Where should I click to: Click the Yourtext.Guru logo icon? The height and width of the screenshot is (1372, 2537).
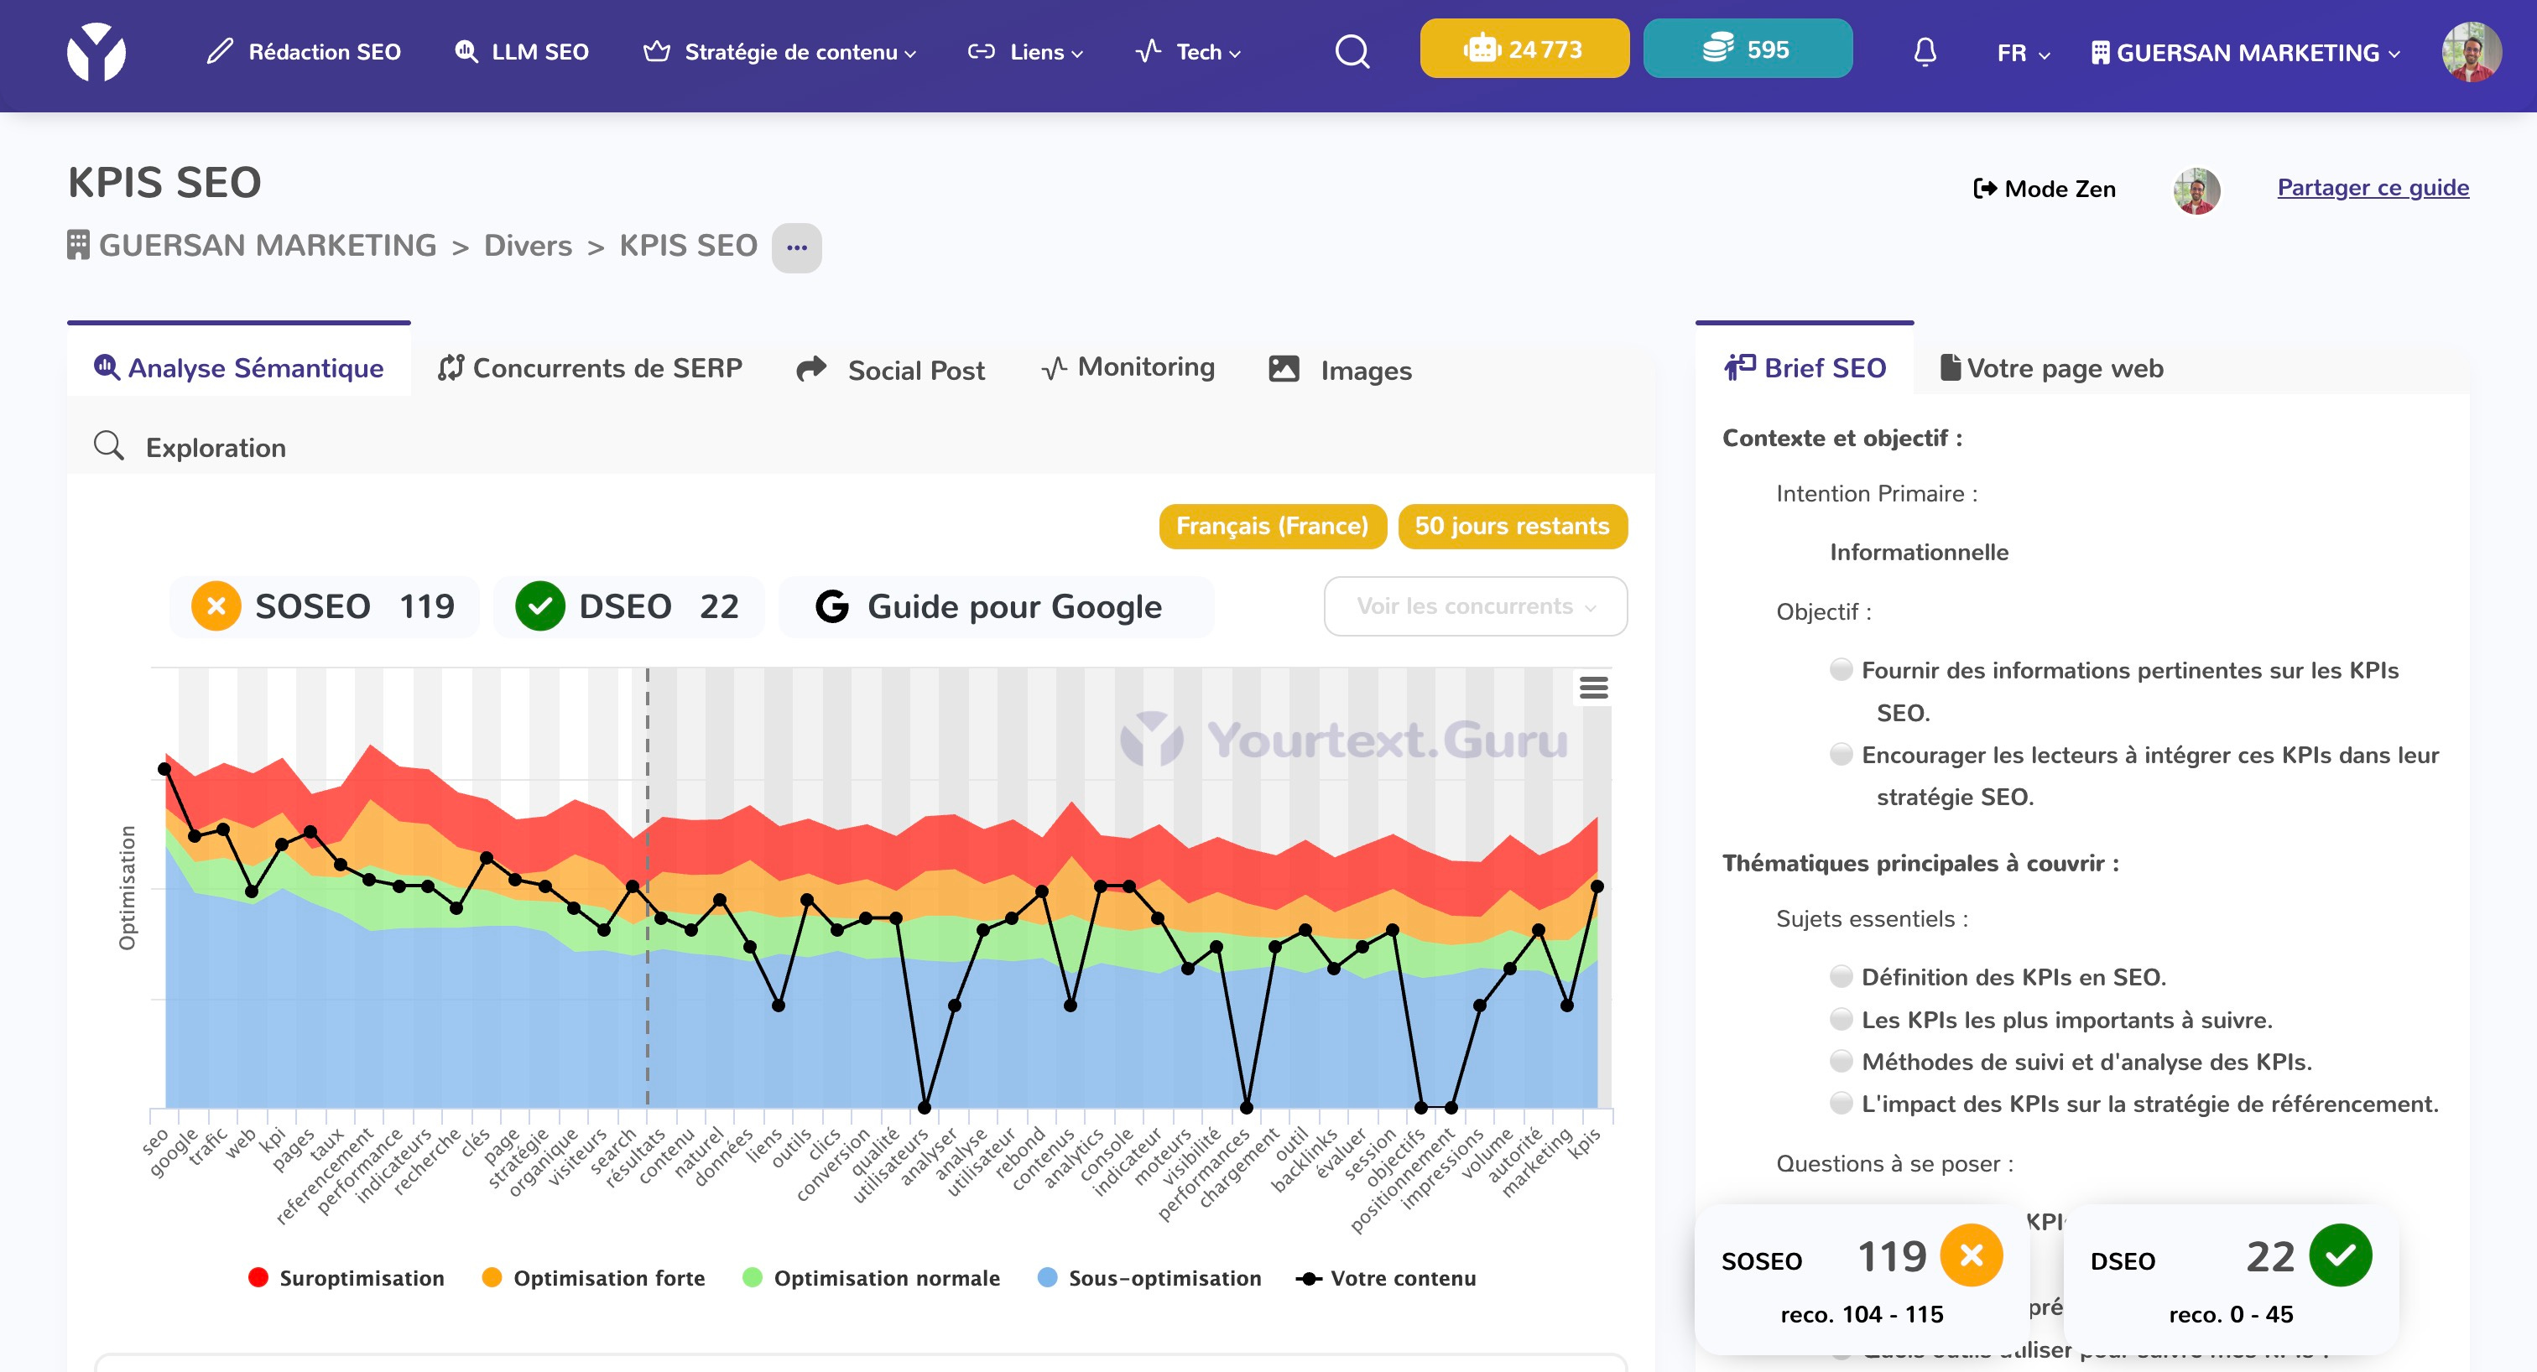coord(96,51)
